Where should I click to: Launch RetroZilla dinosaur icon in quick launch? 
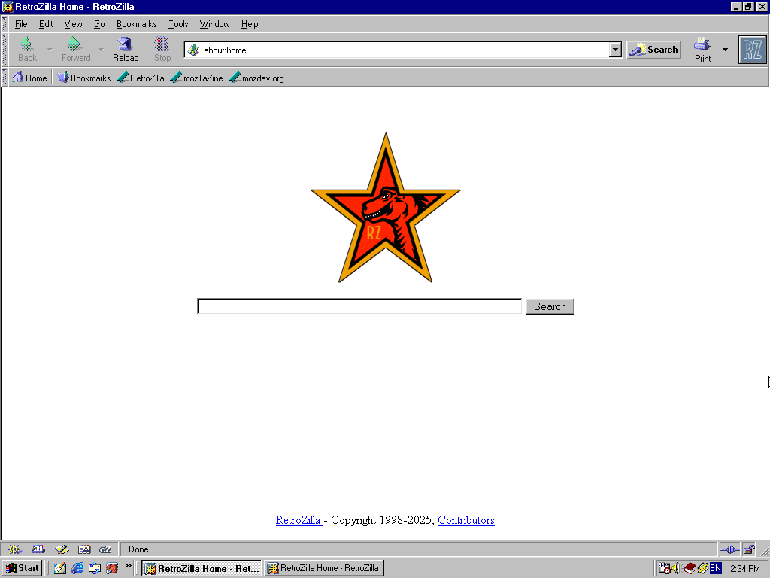pos(112,568)
